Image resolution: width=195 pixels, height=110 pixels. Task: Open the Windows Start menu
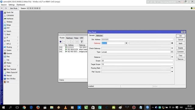coord(3,107)
